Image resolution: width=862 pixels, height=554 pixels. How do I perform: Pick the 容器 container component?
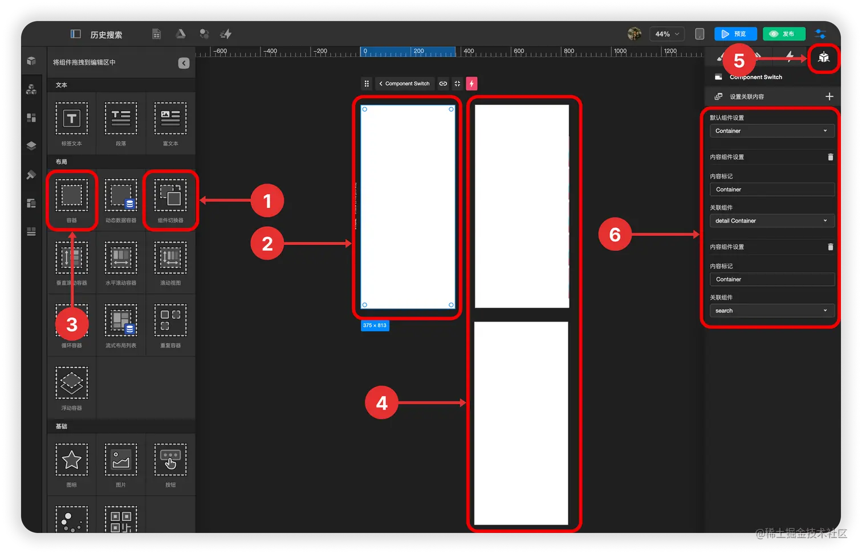[72, 200]
